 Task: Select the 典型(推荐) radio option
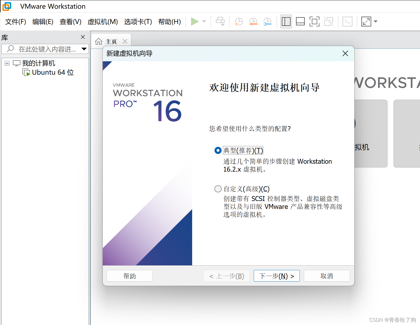[x=218, y=150]
